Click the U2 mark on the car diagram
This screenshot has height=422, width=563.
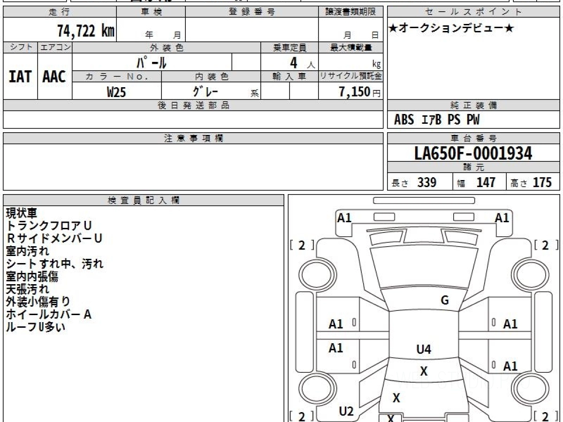[346, 411]
